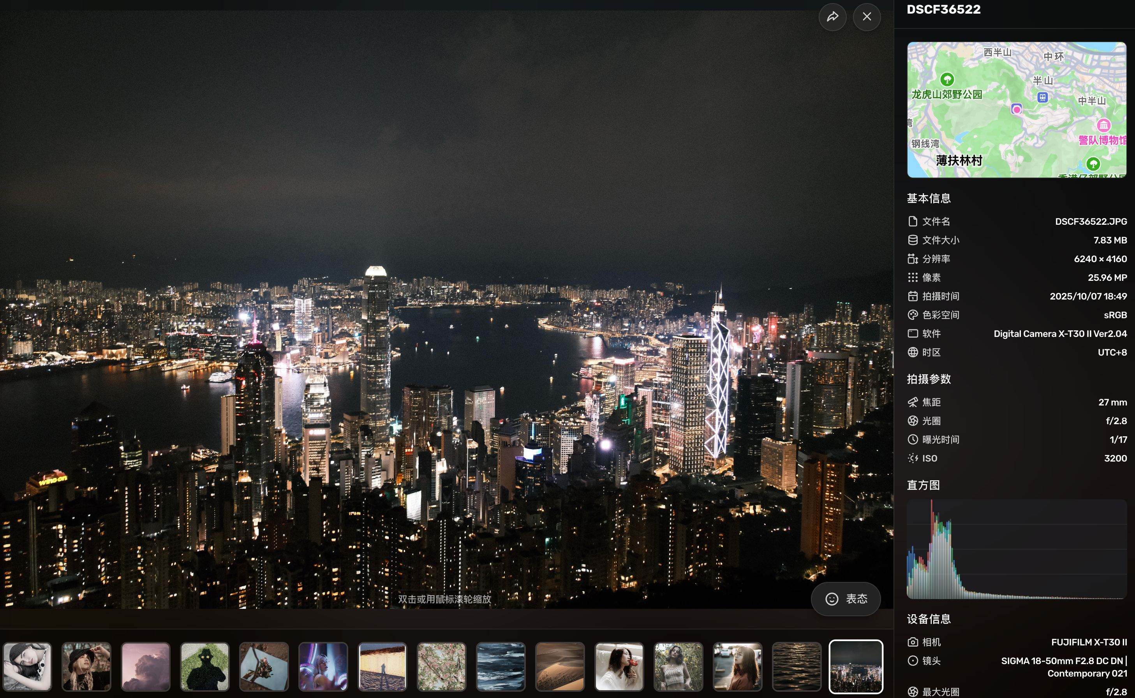This screenshot has height=698, width=1135.
Task: Click the 基本信息 section heading
Action: [x=928, y=199]
